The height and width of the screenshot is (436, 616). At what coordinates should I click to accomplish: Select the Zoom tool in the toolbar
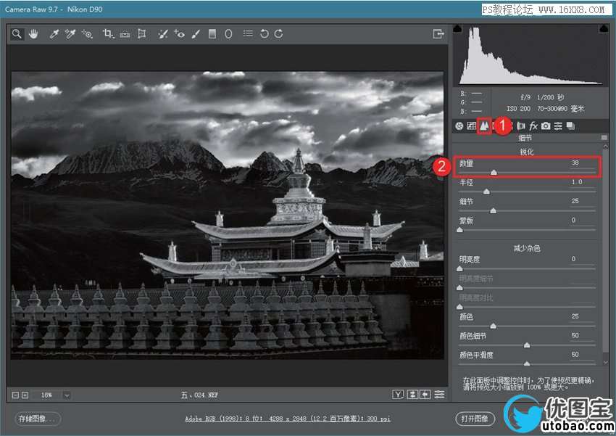[x=17, y=34]
